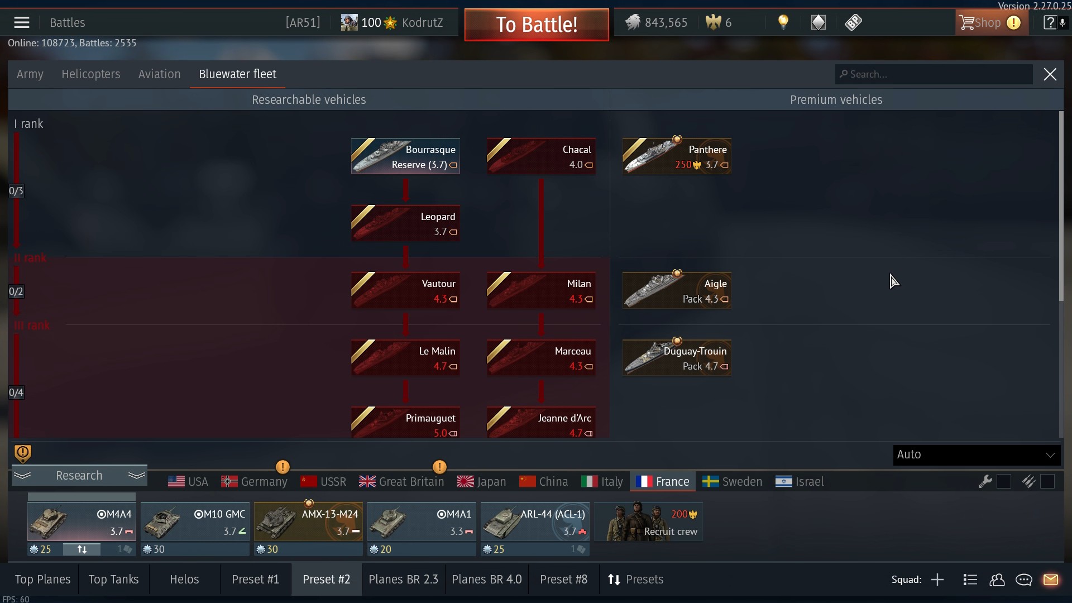Open the mail envelope icon
This screenshot has width=1072, height=603.
tap(1051, 580)
